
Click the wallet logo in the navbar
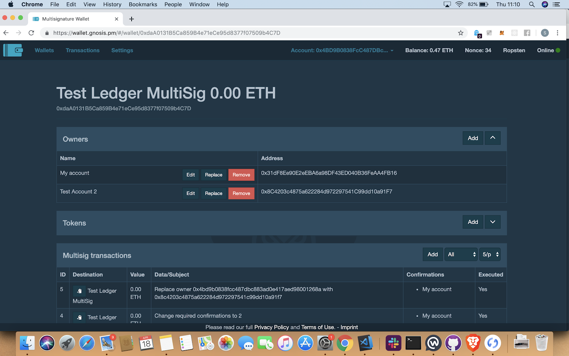(13, 50)
